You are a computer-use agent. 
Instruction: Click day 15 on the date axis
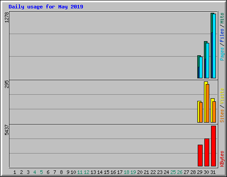106,172
